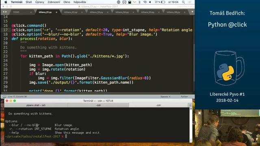Go to previous tab with left arrow
The height and width of the screenshot is (146, 260).
click(4, 12)
